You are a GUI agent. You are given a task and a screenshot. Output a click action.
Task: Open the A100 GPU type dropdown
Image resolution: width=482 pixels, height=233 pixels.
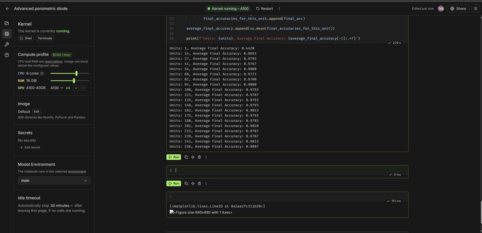click(x=57, y=88)
